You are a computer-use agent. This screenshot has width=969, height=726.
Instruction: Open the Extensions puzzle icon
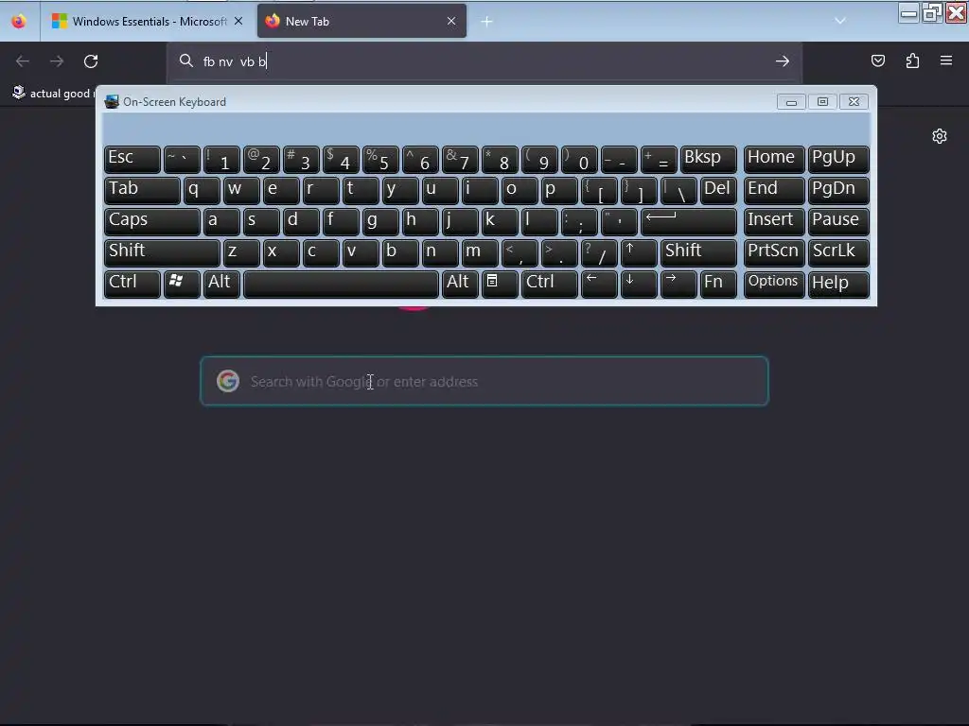(912, 60)
